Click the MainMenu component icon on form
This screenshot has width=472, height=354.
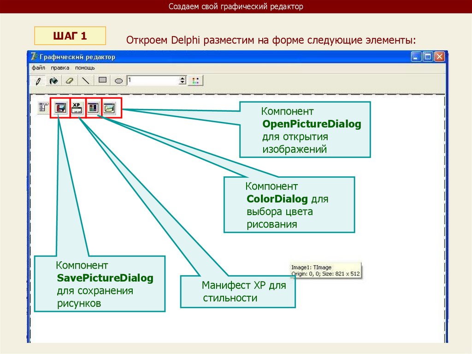(x=44, y=108)
